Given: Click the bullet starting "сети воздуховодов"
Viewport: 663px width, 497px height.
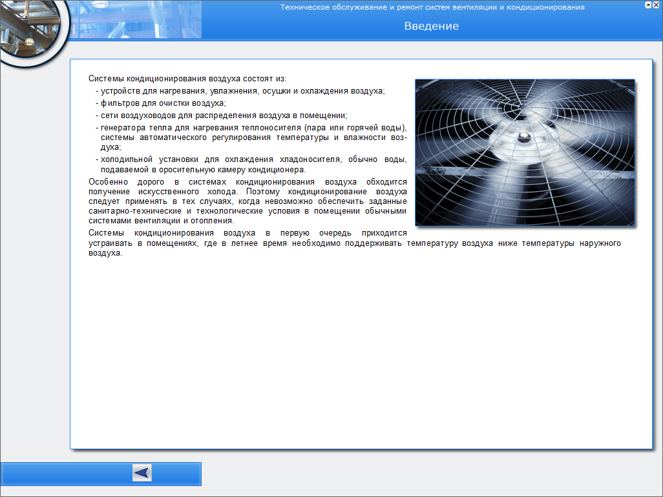Looking at the screenshot, I should 224,116.
